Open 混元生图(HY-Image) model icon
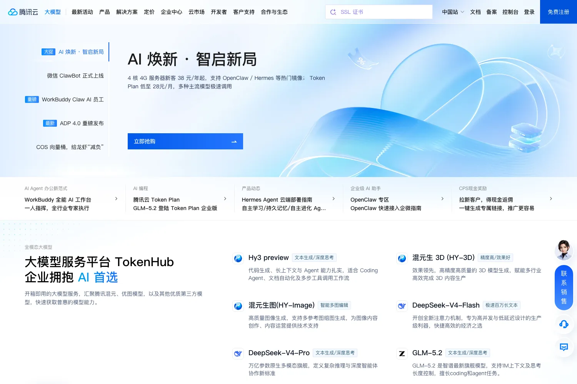The image size is (577, 384). pos(238,306)
